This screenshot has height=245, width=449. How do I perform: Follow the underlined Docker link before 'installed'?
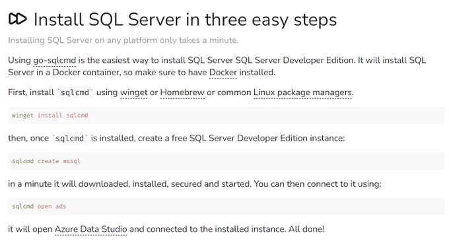tap(223, 73)
